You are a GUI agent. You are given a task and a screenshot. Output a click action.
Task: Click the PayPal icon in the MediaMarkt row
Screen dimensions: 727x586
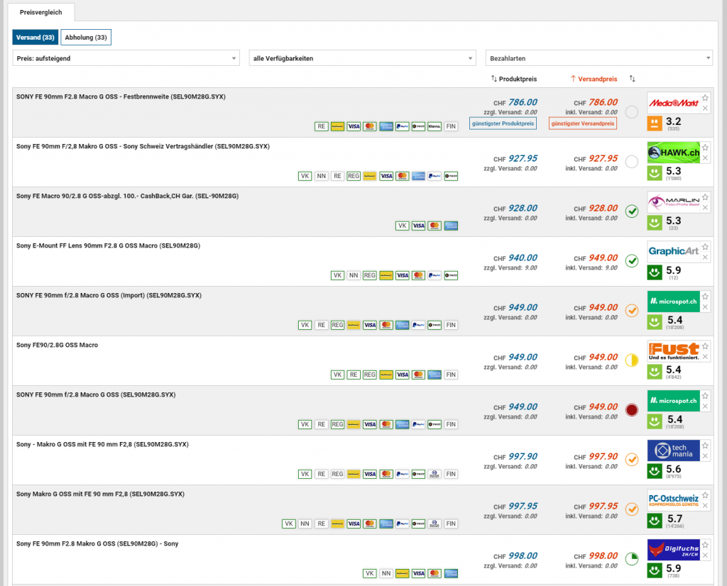click(x=402, y=126)
